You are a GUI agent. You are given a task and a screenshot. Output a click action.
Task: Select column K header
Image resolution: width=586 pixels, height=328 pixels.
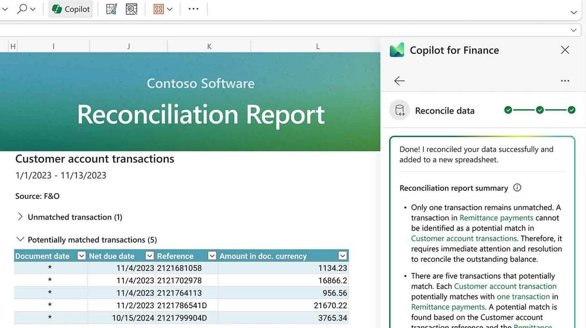209,46
